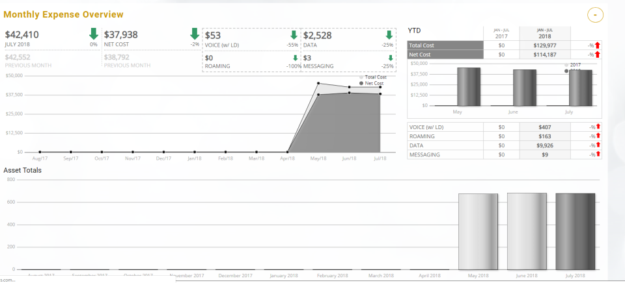This screenshot has width=625, height=283.
Task: Collapse the Monthly Expense Overview panel
Action: (x=595, y=15)
